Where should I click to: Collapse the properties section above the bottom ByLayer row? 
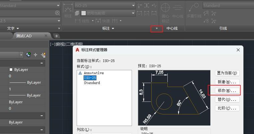42,116
